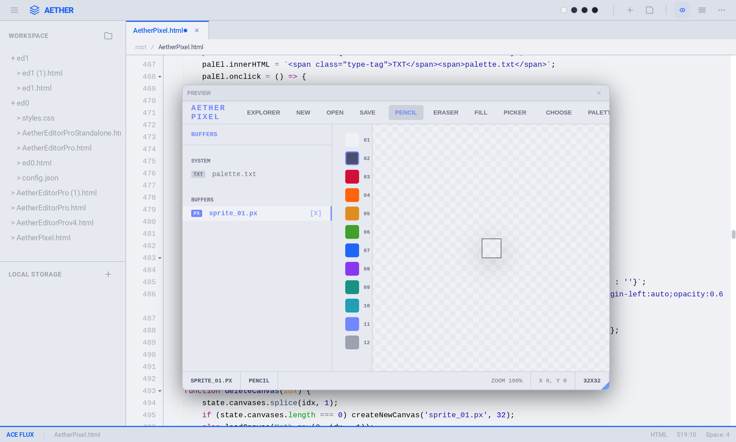The width and height of the screenshot is (736, 442).
Task: Click the rounded square icon in header
Action: tap(650, 10)
